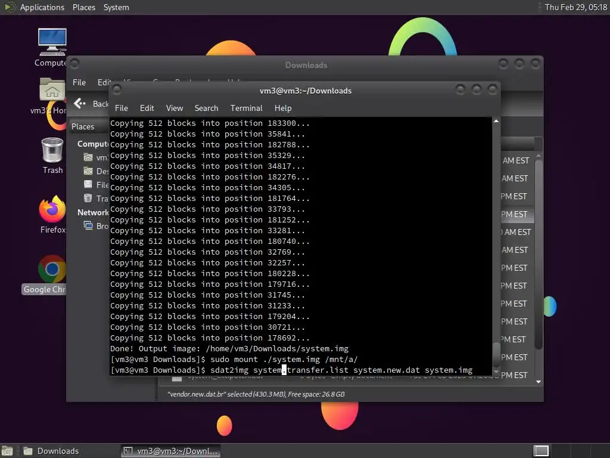The height and width of the screenshot is (458, 610).
Task: Switch to vm3@vm3 terminal in taskbar
Action: coord(171,451)
